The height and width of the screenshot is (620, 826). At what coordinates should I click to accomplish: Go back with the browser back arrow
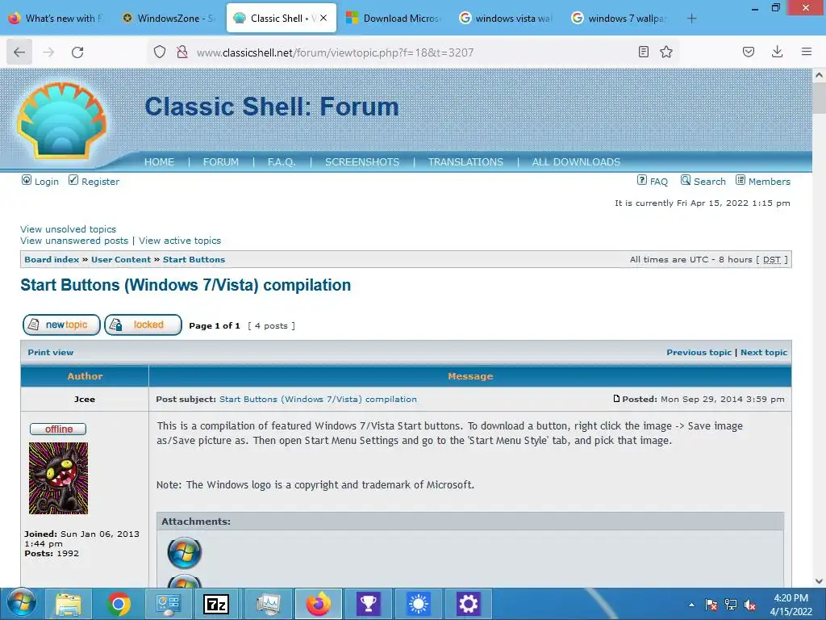click(x=19, y=52)
